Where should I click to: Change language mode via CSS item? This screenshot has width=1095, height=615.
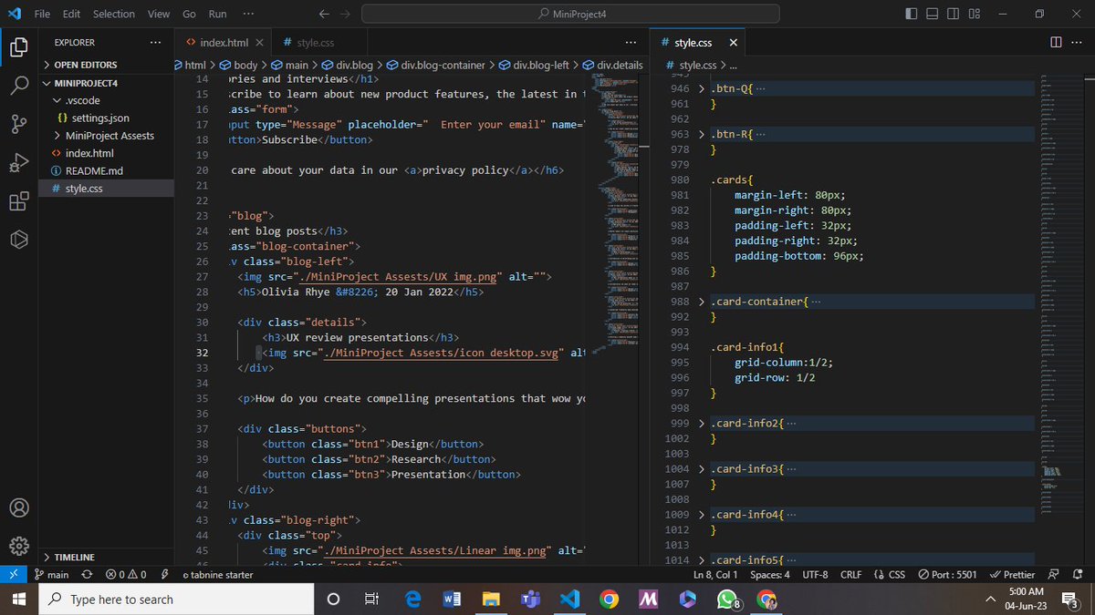tap(890, 575)
